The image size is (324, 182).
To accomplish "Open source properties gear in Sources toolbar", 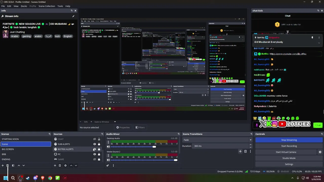I will click(65, 166).
